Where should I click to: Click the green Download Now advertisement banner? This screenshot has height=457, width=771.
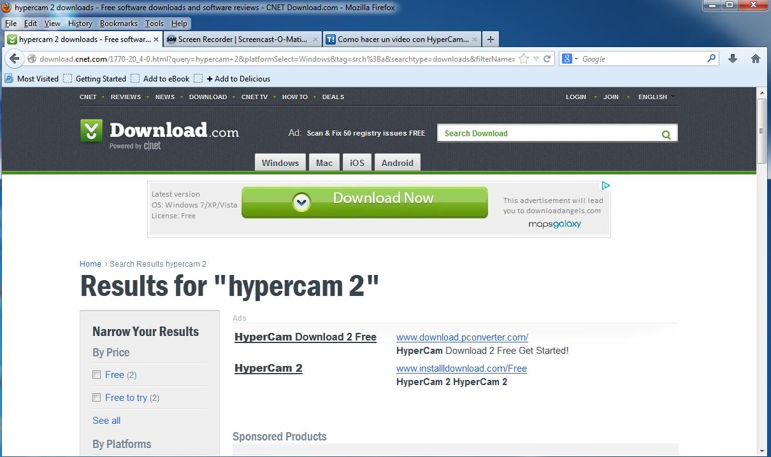364,200
